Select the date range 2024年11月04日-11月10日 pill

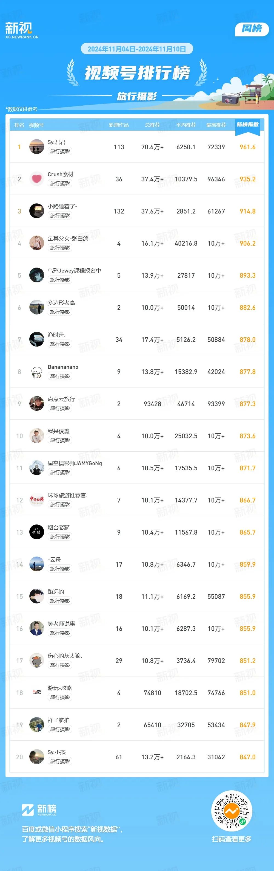[x=137, y=49]
